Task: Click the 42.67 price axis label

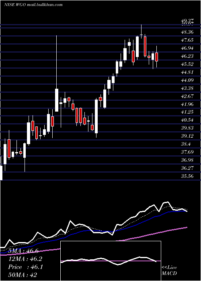Action: point(187,96)
